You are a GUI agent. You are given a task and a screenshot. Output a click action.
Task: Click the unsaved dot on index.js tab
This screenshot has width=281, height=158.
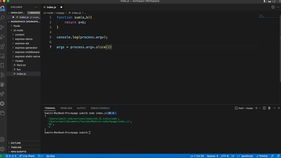click(61, 7)
